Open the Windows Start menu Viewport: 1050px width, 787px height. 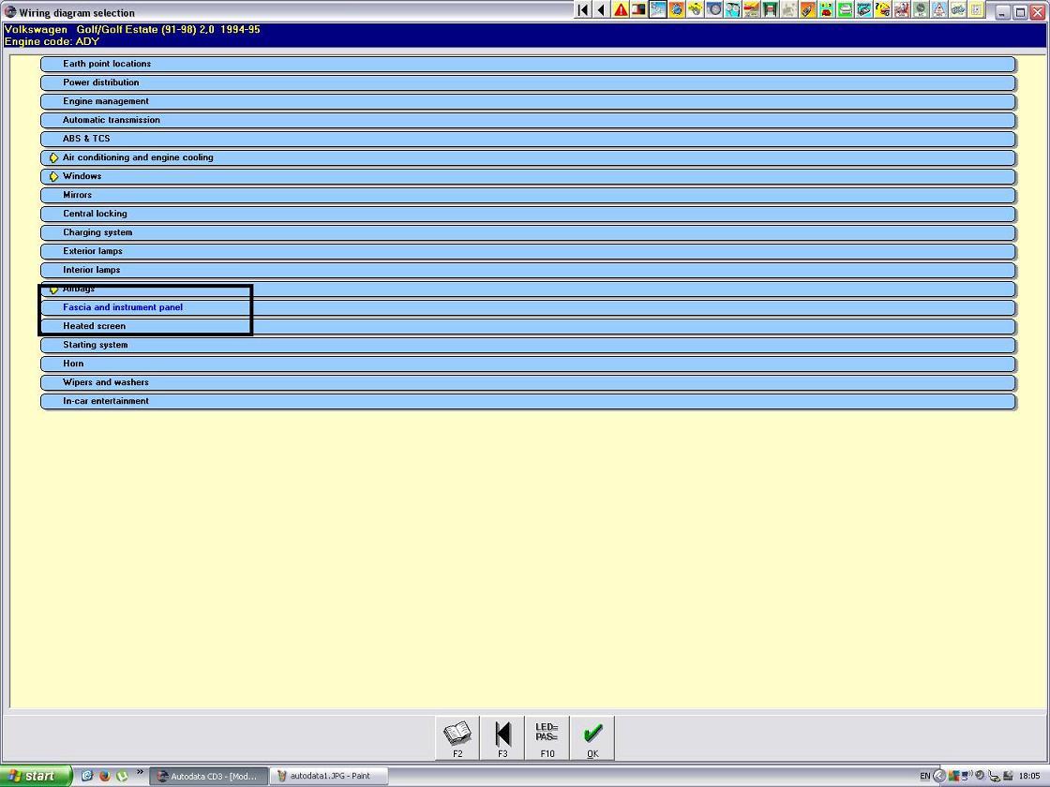tap(36, 776)
